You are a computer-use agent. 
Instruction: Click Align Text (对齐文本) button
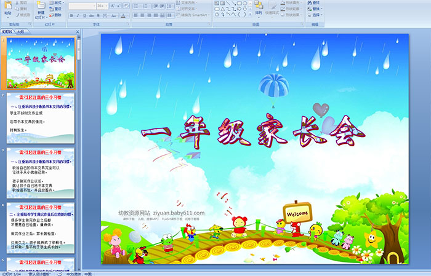point(187,9)
